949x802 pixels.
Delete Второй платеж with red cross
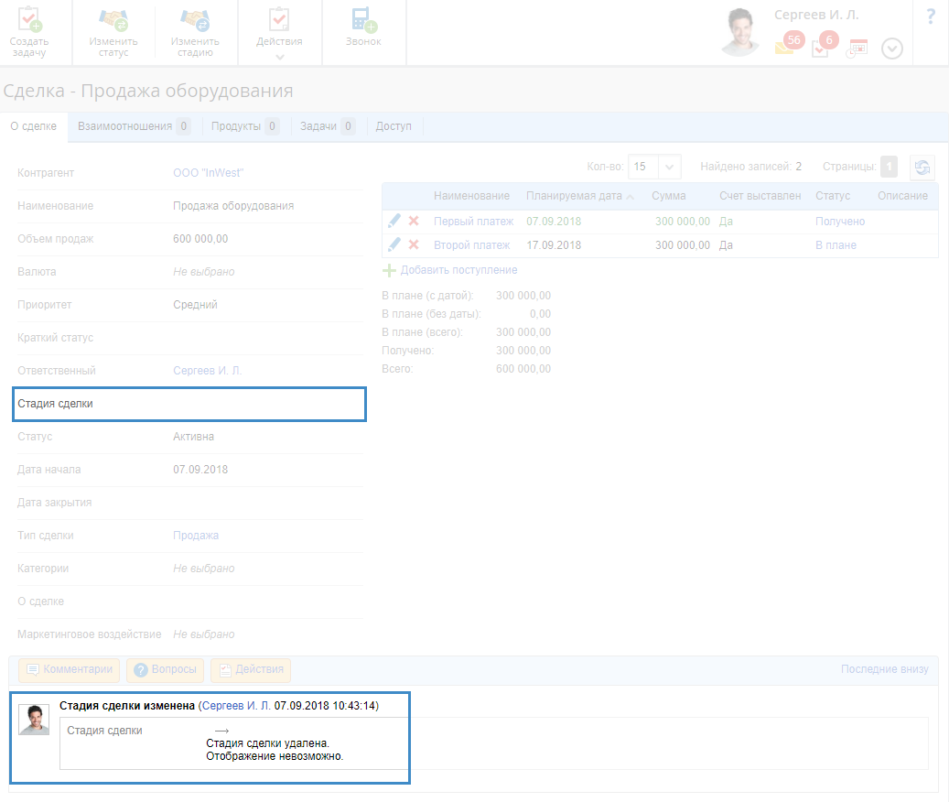414,244
